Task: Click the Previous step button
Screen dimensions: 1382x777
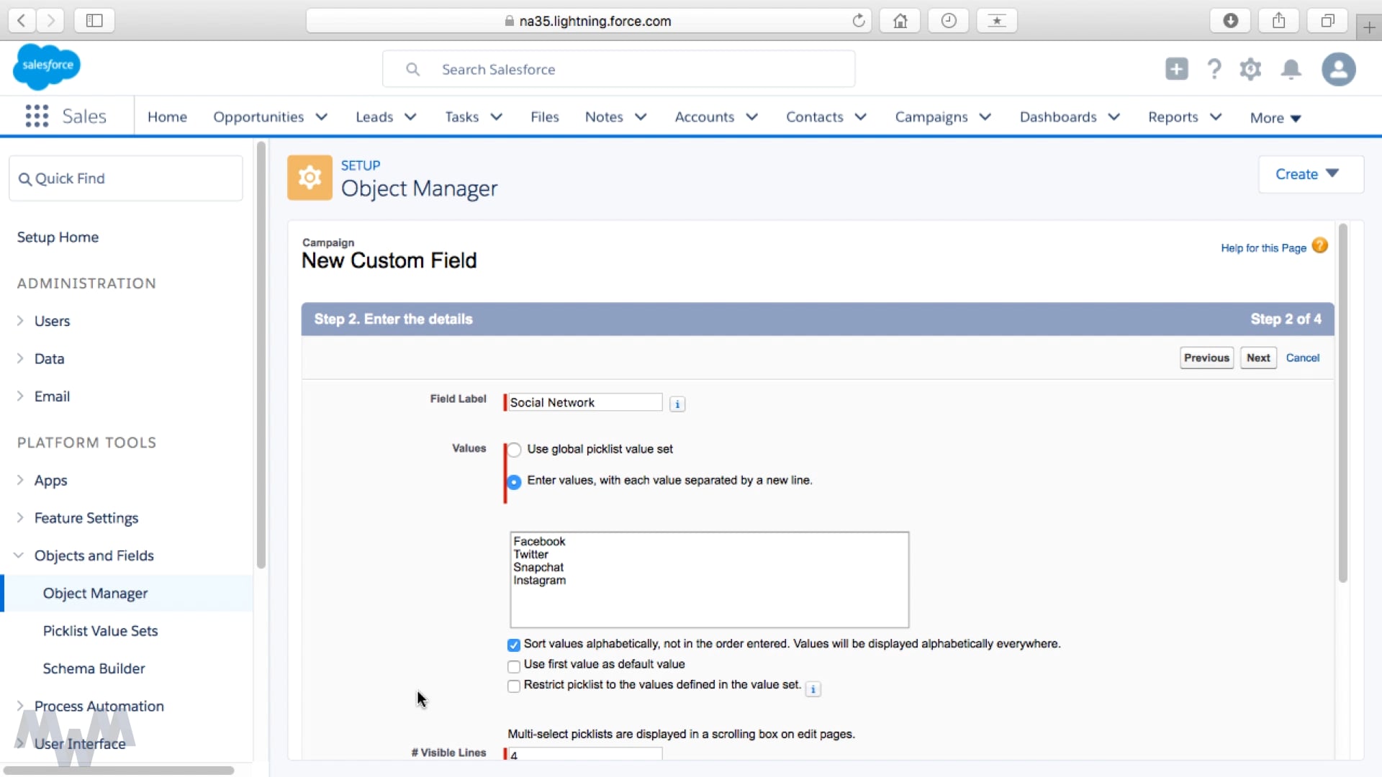Action: pyautogui.click(x=1206, y=358)
